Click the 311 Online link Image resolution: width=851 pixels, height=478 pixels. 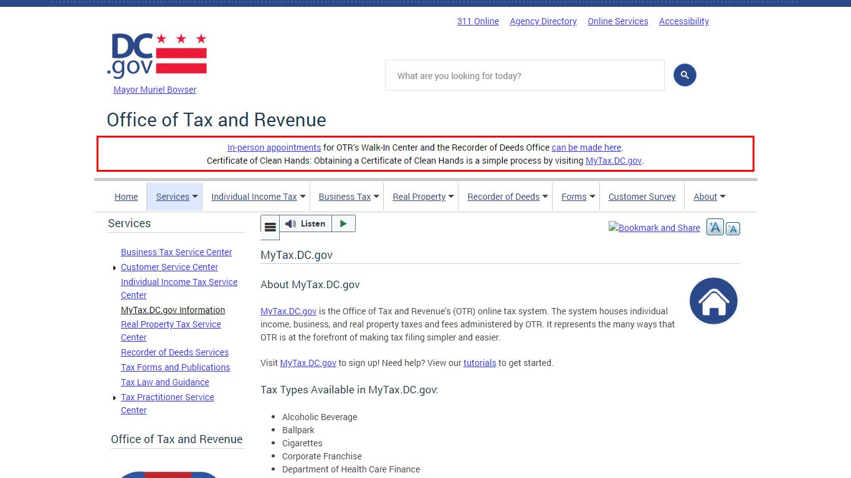point(478,21)
